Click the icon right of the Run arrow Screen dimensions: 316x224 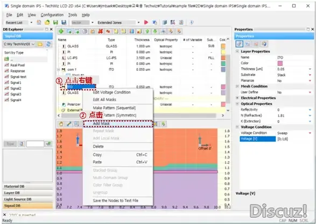click(x=155, y=23)
